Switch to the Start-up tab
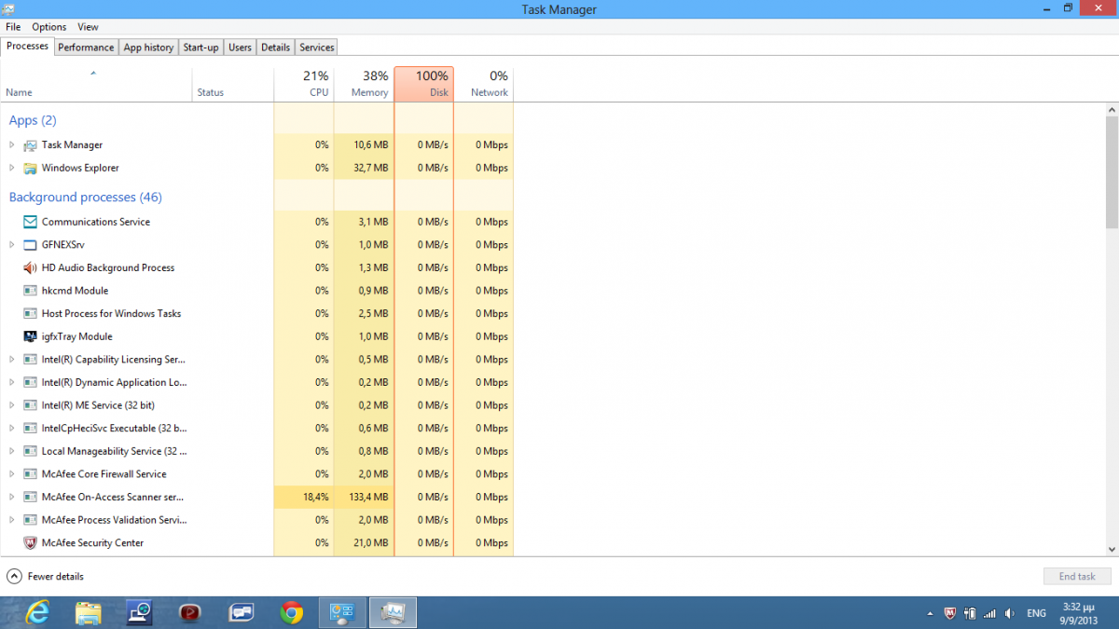 (200, 48)
